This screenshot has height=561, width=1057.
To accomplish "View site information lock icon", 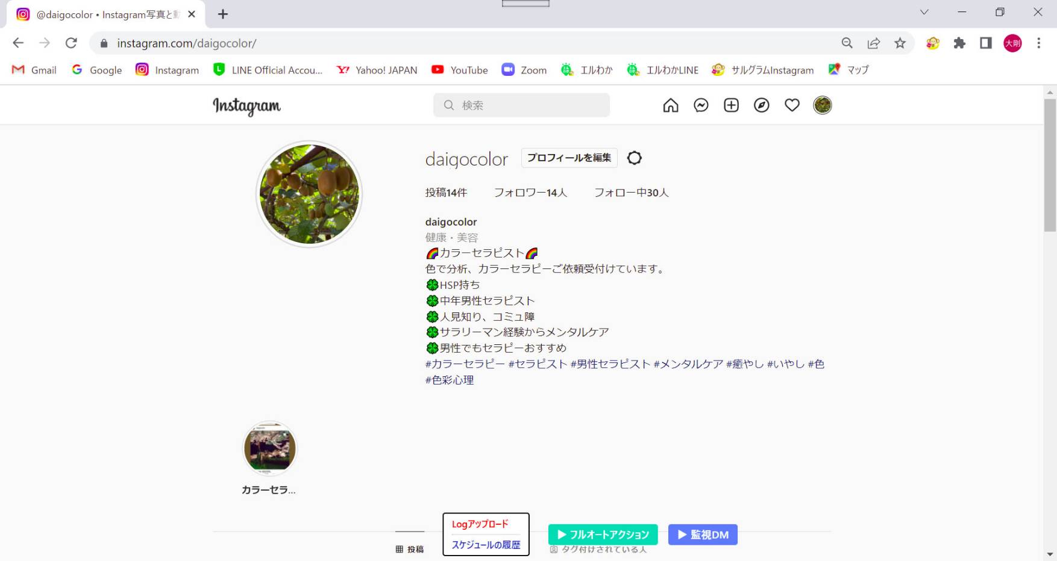I will click(x=104, y=43).
